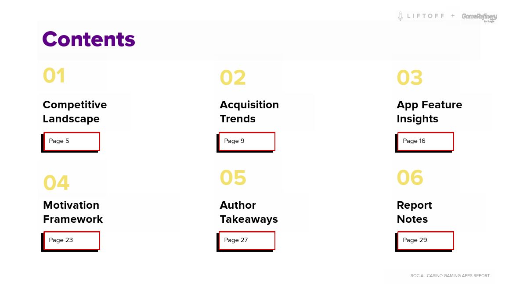Click the yellow 02 section number
This screenshot has width=527, height=296.
[233, 78]
